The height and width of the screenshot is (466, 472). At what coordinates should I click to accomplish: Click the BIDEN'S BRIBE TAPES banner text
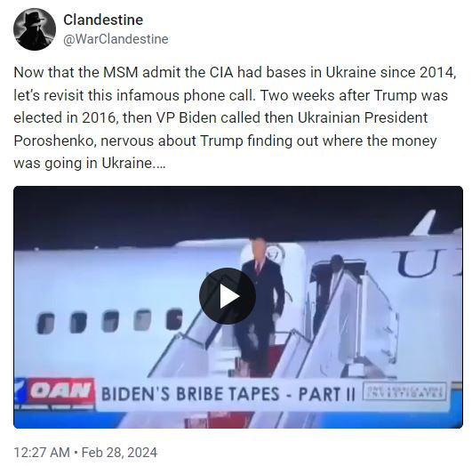[x=228, y=394]
